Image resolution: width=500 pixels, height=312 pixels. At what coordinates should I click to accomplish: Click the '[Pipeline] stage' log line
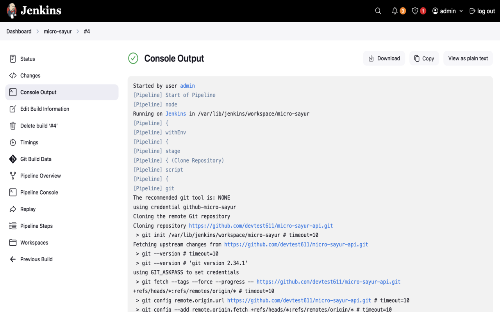coord(157,151)
